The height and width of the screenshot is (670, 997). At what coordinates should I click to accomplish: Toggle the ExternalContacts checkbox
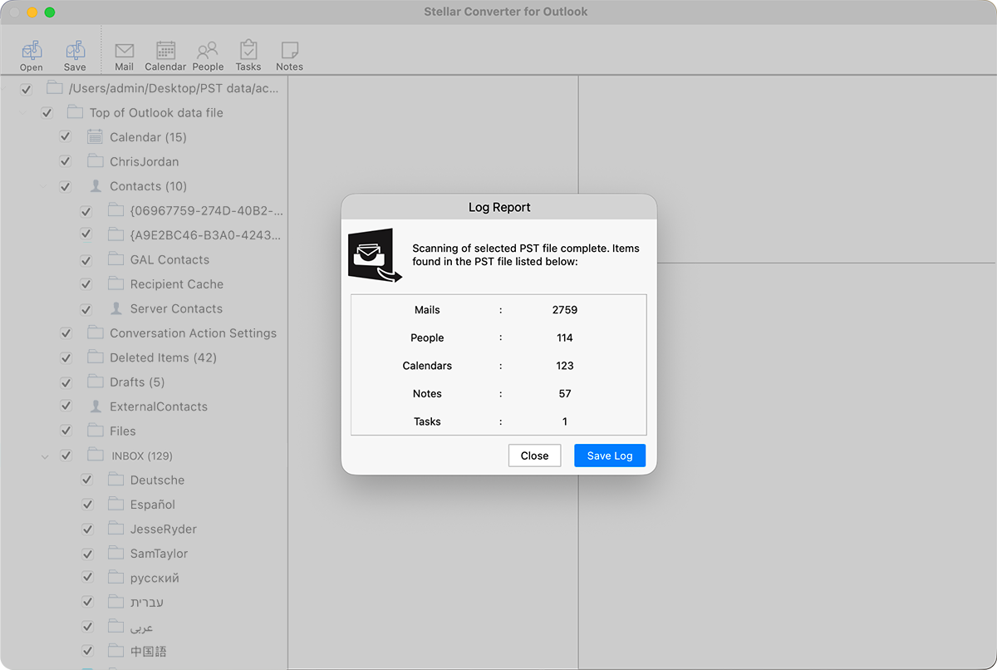click(x=66, y=406)
